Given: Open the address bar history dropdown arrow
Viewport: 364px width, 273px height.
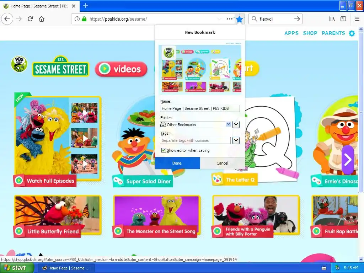Looking at the screenshot, I should click(x=219, y=19).
